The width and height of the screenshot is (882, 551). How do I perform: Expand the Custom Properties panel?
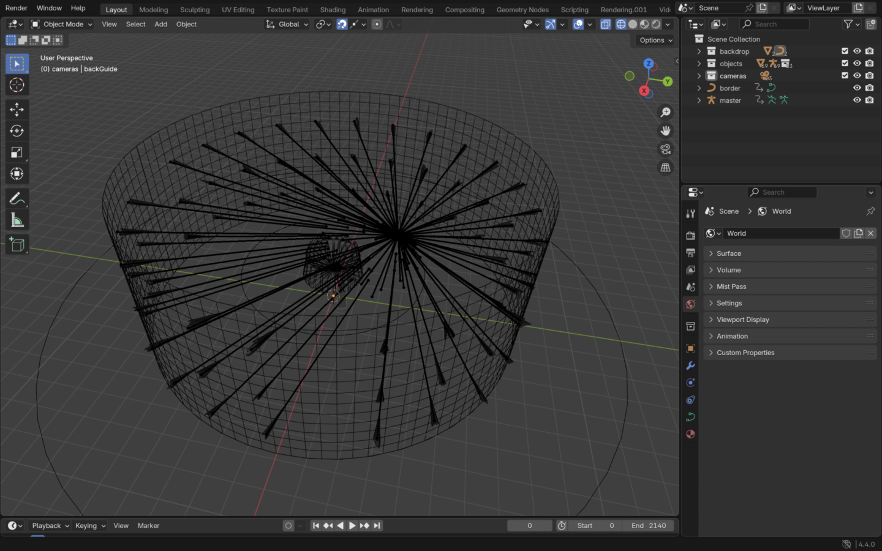point(790,353)
